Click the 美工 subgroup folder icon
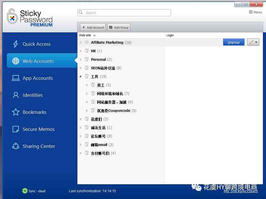This screenshot has height=199, width=266. point(93,85)
